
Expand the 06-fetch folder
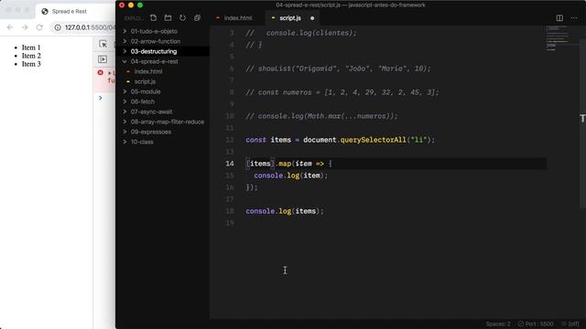click(x=125, y=101)
